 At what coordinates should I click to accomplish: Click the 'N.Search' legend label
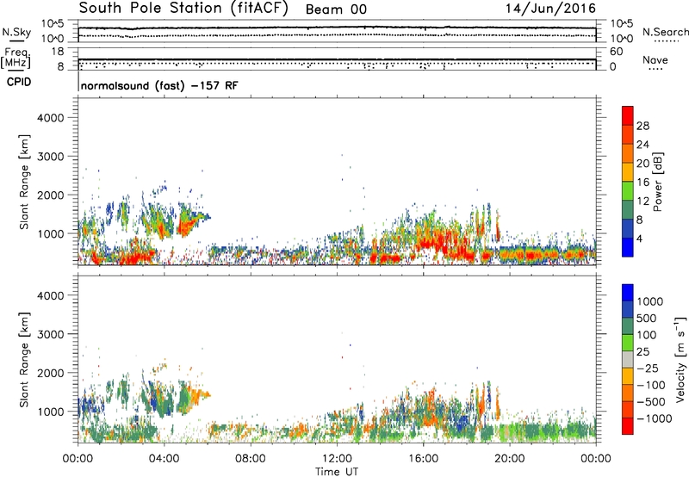(x=665, y=32)
